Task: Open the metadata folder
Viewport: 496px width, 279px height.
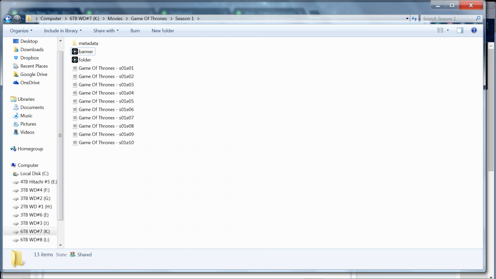Action: click(88, 43)
